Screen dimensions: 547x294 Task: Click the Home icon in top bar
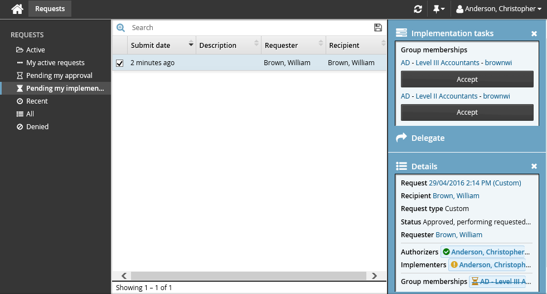18,9
